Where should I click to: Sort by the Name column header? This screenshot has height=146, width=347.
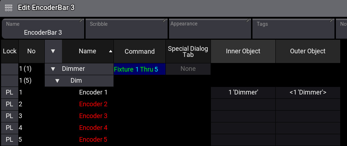pos(88,51)
